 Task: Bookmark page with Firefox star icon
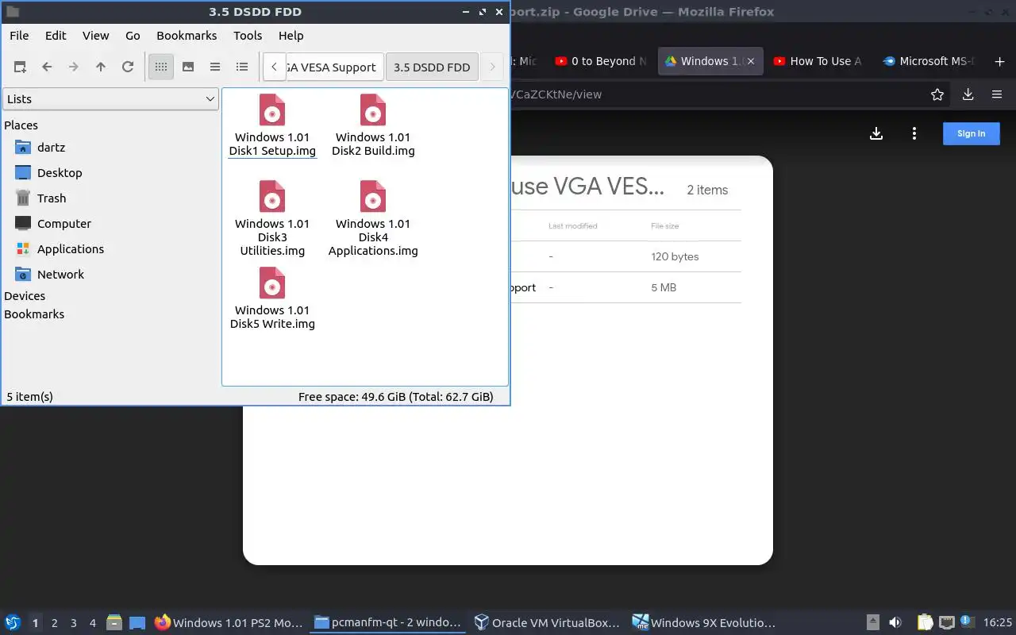click(937, 94)
